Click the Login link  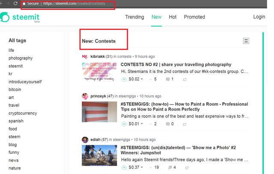pos(259,17)
